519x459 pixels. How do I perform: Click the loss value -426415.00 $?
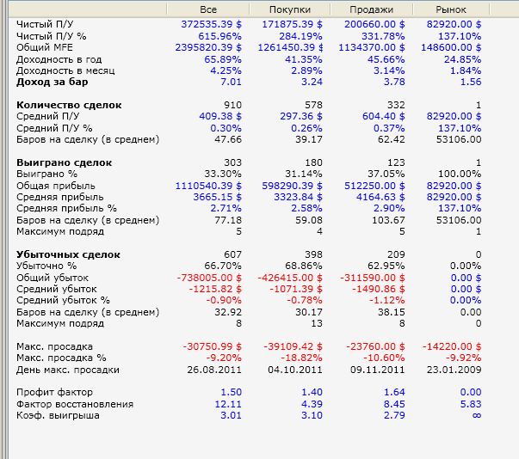[x=290, y=278]
